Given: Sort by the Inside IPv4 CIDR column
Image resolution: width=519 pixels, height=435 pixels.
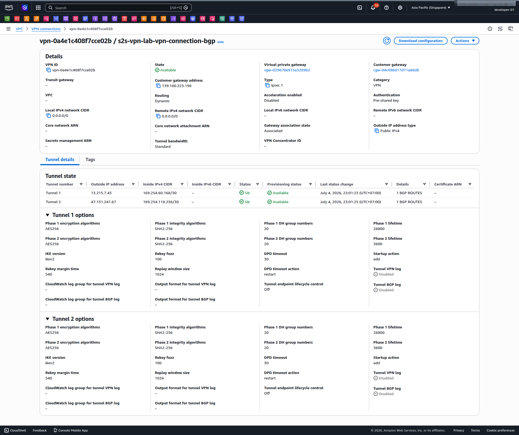Looking at the screenshot, I should [182, 184].
